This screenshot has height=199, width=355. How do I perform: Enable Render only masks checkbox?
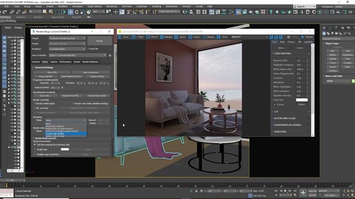click(73, 103)
